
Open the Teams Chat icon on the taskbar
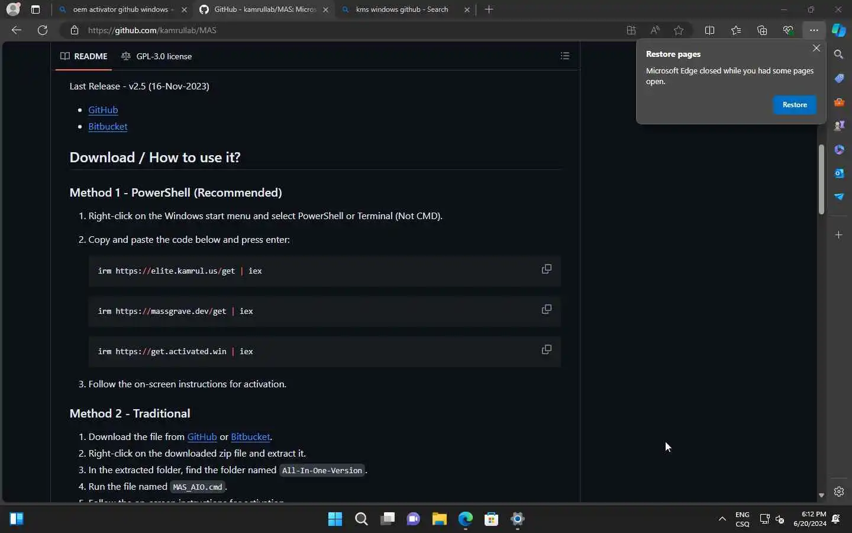point(414,519)
